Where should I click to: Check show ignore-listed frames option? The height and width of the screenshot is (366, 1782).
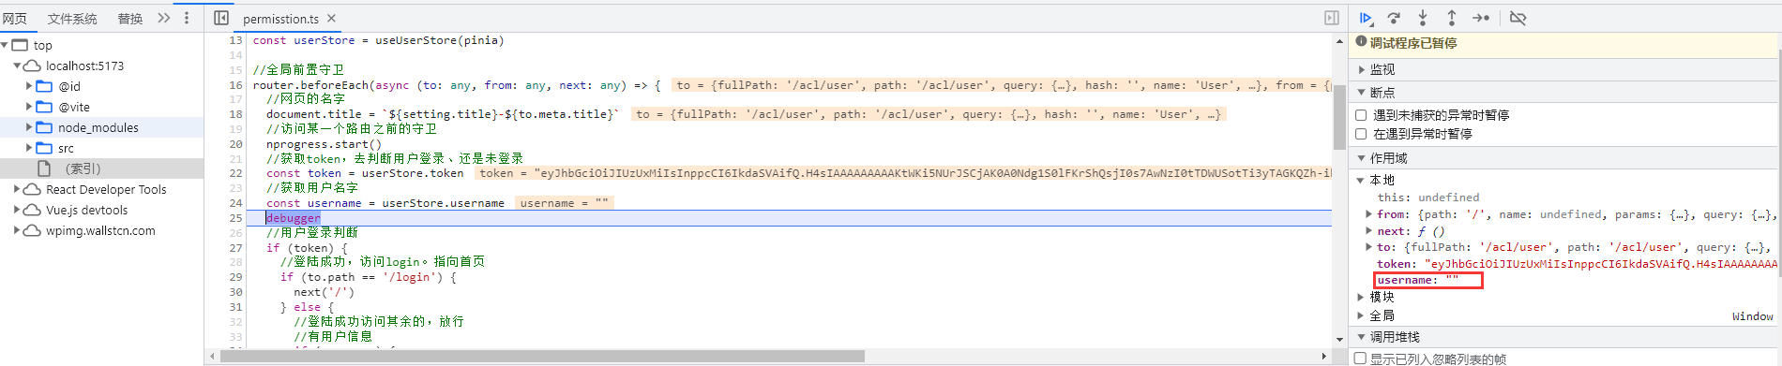point(1361,359)
